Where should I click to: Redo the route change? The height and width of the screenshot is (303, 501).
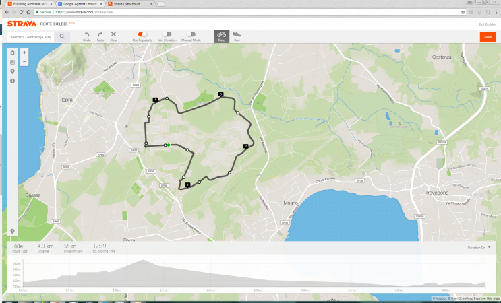[x=100, y=36]
